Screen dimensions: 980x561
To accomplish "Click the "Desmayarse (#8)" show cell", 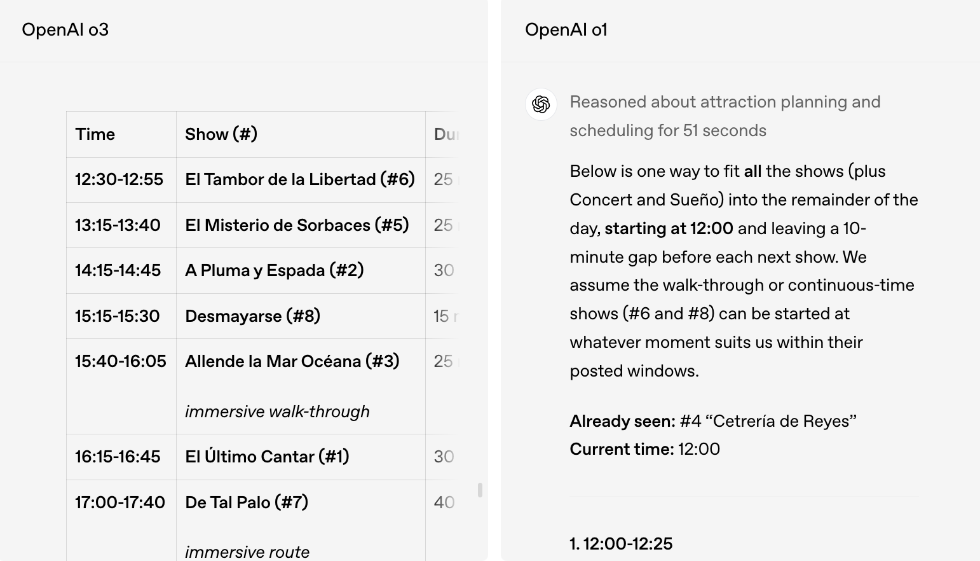I will (x=252, y=316).
